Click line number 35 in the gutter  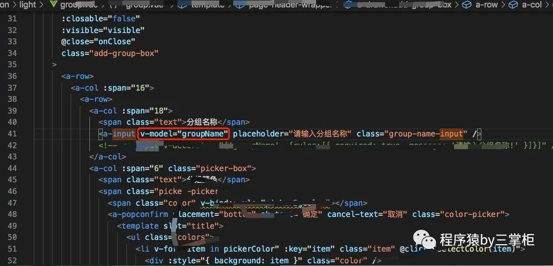tap(12, 65)
